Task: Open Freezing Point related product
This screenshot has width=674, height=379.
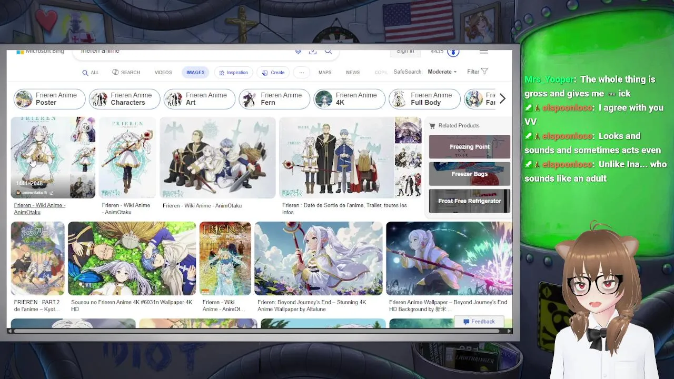Action: pos(470,147)
